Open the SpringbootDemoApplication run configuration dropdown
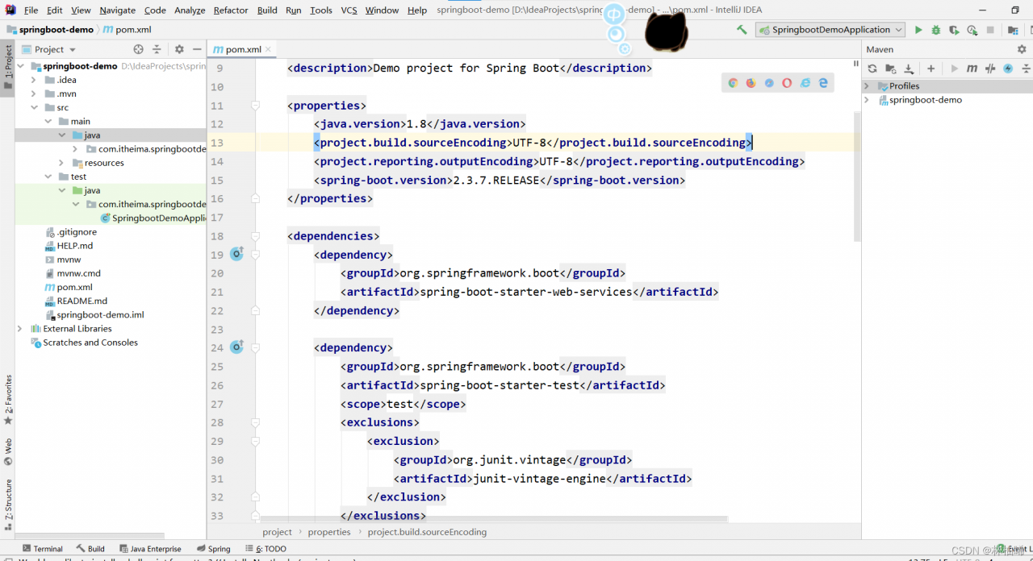This screenshot has height=561, width=1033. [830, 30]
